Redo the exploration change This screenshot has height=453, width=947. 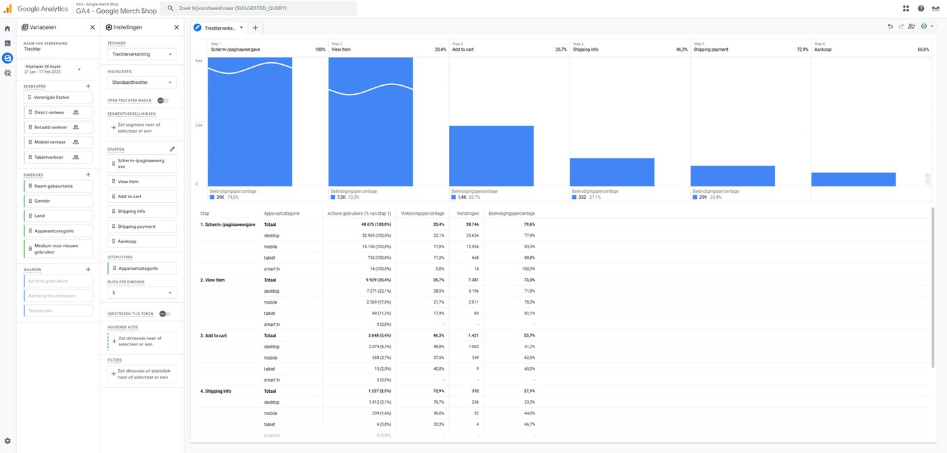tap(901, 26)
